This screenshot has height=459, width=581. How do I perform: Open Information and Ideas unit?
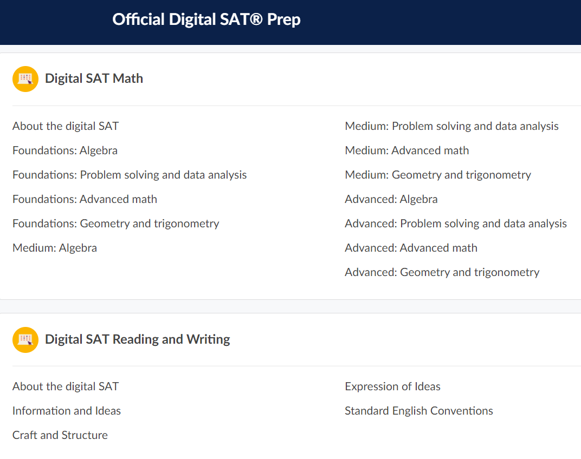(x=67, y=411)
